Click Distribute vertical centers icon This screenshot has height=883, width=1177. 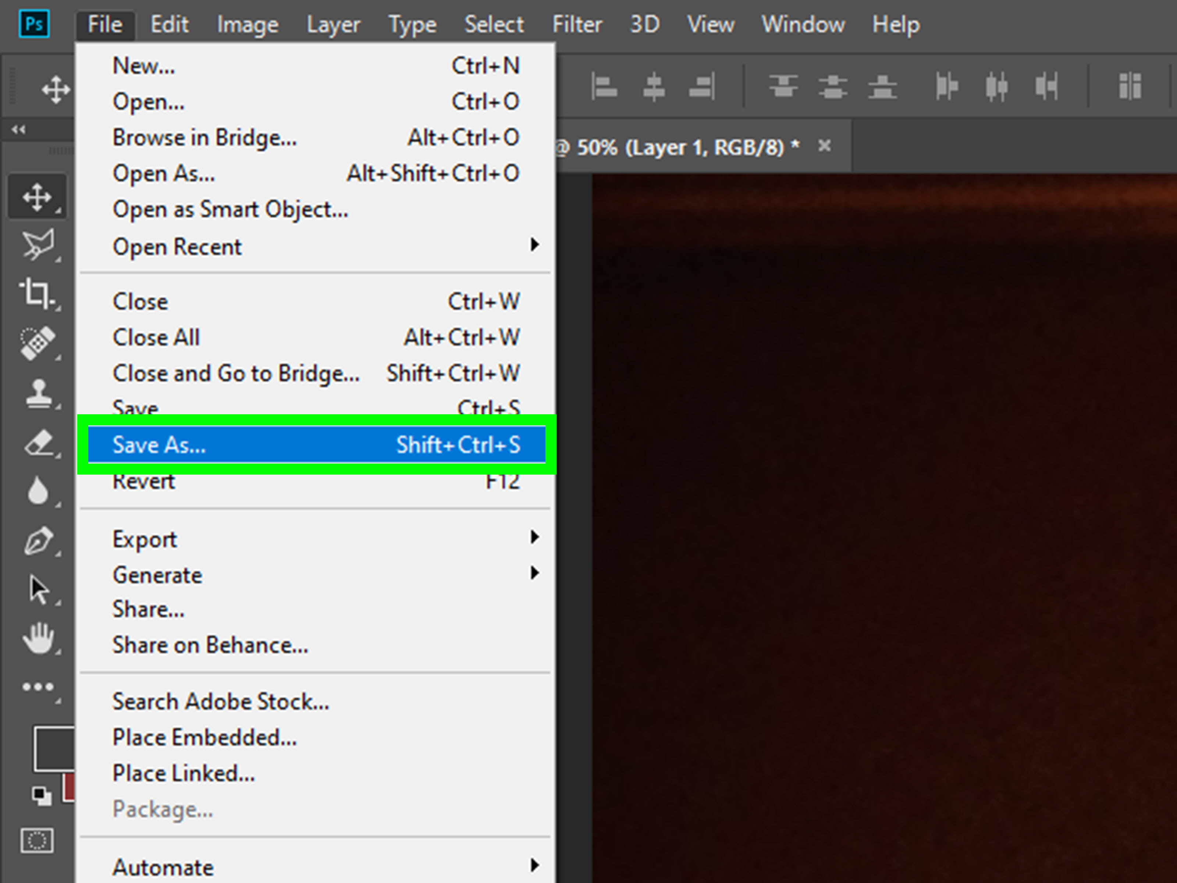click(833, 86)
